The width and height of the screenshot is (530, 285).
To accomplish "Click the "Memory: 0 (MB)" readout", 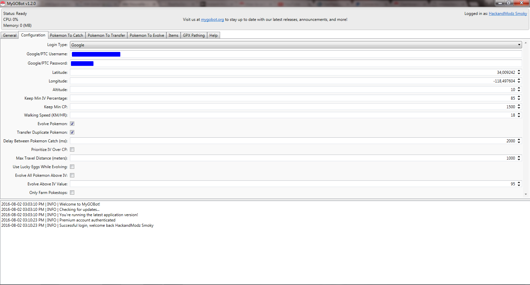I will [x=17, y=25].
